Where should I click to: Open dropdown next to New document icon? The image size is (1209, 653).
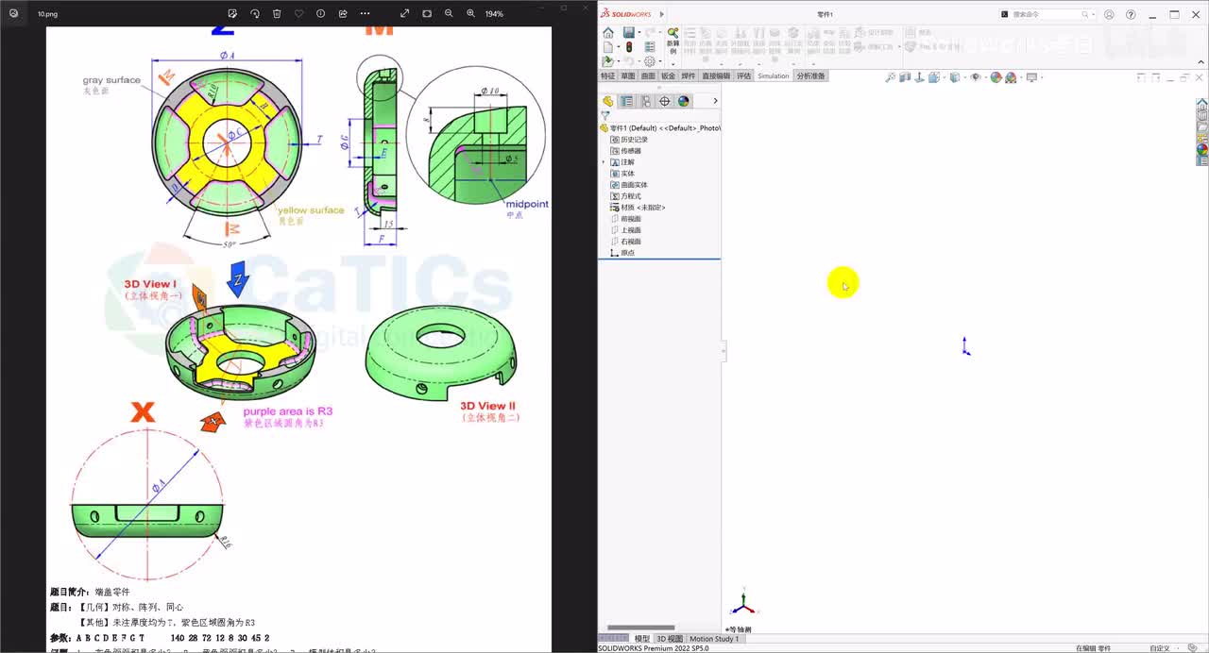coord(618,47)
